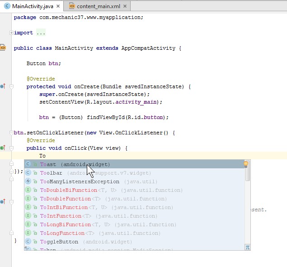Click the public lock icon beside ToggleButton
Image resolution: width=287 pixels, height=267 pixels.
35,242
